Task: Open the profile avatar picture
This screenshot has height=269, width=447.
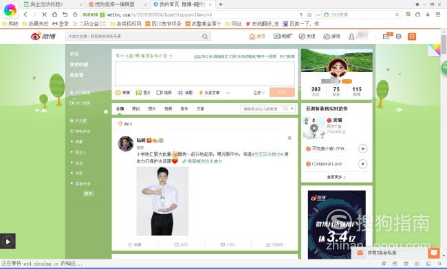Action: [x=337, y=67]
